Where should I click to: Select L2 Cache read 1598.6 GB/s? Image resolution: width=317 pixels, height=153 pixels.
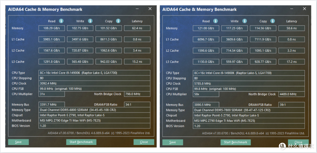(206, 50)
